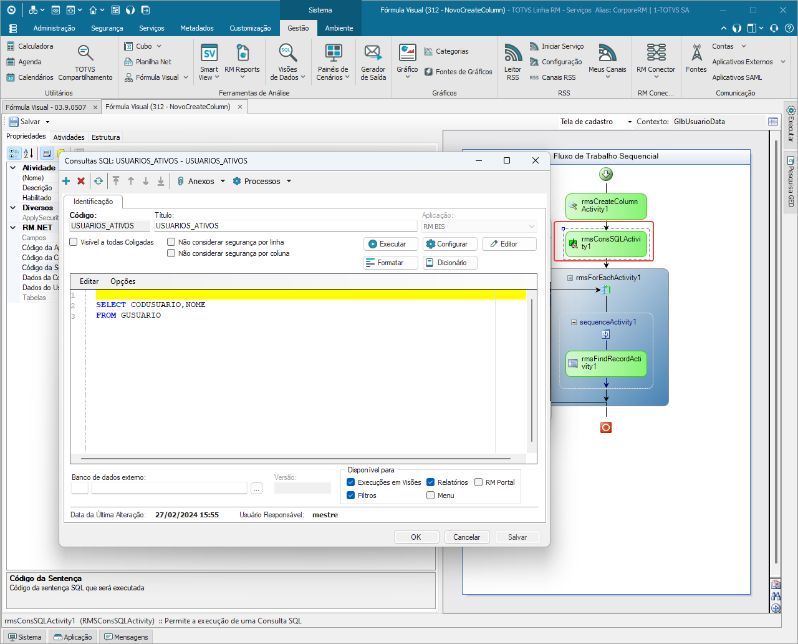Open the Tela de cadastro dropdown

pos(630,122)
